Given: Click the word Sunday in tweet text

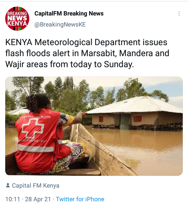Looking at the screenshot, I should tap(119, 65).
